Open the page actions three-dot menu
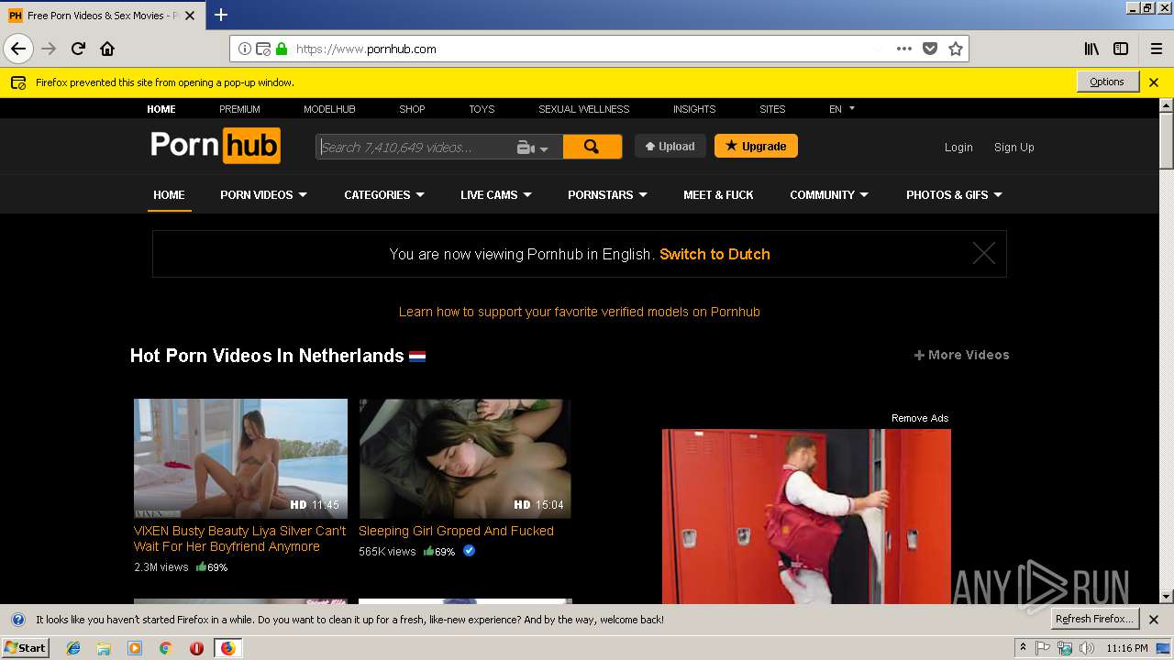The image size is (1174, 660). [904, 49]
